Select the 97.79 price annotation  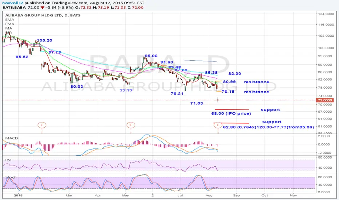55,52
